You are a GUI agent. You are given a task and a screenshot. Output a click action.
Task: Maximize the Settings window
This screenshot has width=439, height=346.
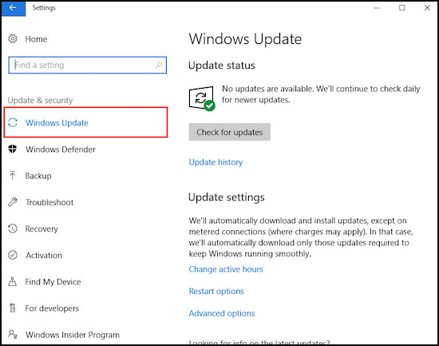pyautogui.click(x=402, y=8)
